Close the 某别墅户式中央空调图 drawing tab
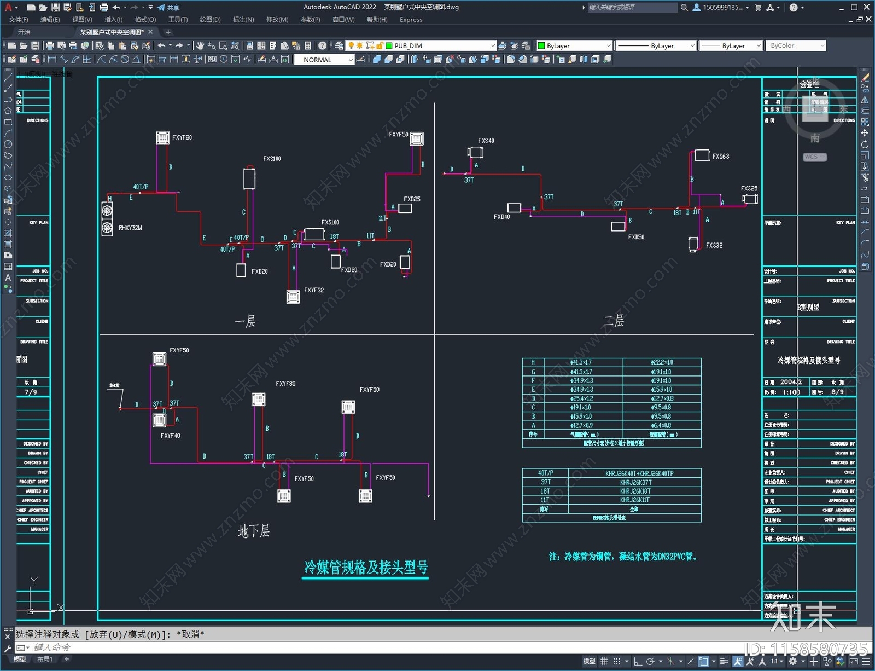The width and height of the screenshot is (875, 671). (x=150, y=32)
